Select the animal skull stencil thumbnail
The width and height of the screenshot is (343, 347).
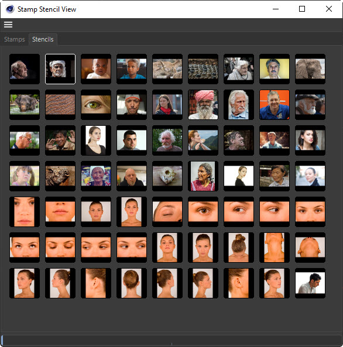coord(167,176)
